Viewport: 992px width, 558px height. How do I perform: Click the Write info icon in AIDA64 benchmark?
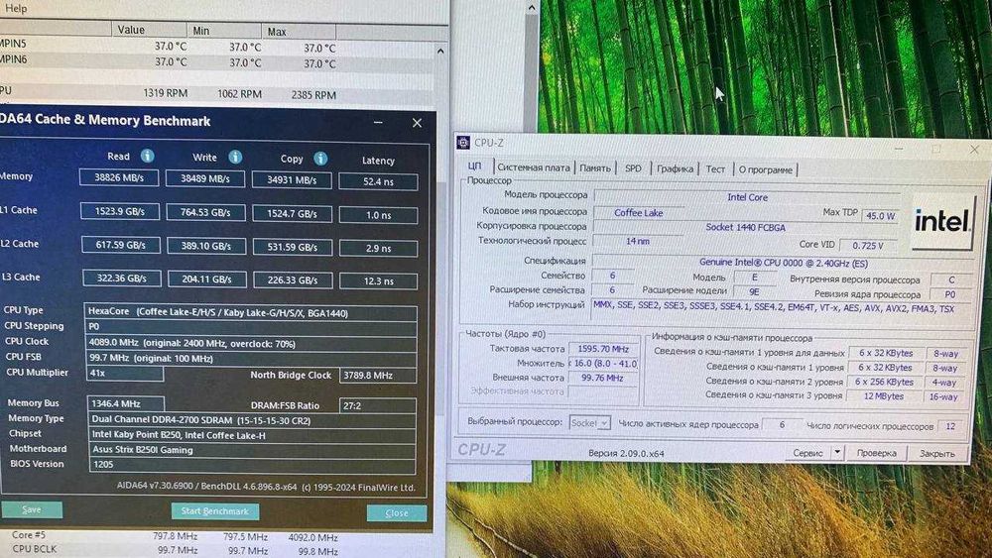(235, 157)
